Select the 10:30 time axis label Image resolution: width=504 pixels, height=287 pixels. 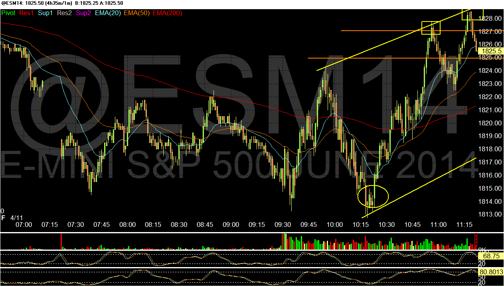coord(387,225)
